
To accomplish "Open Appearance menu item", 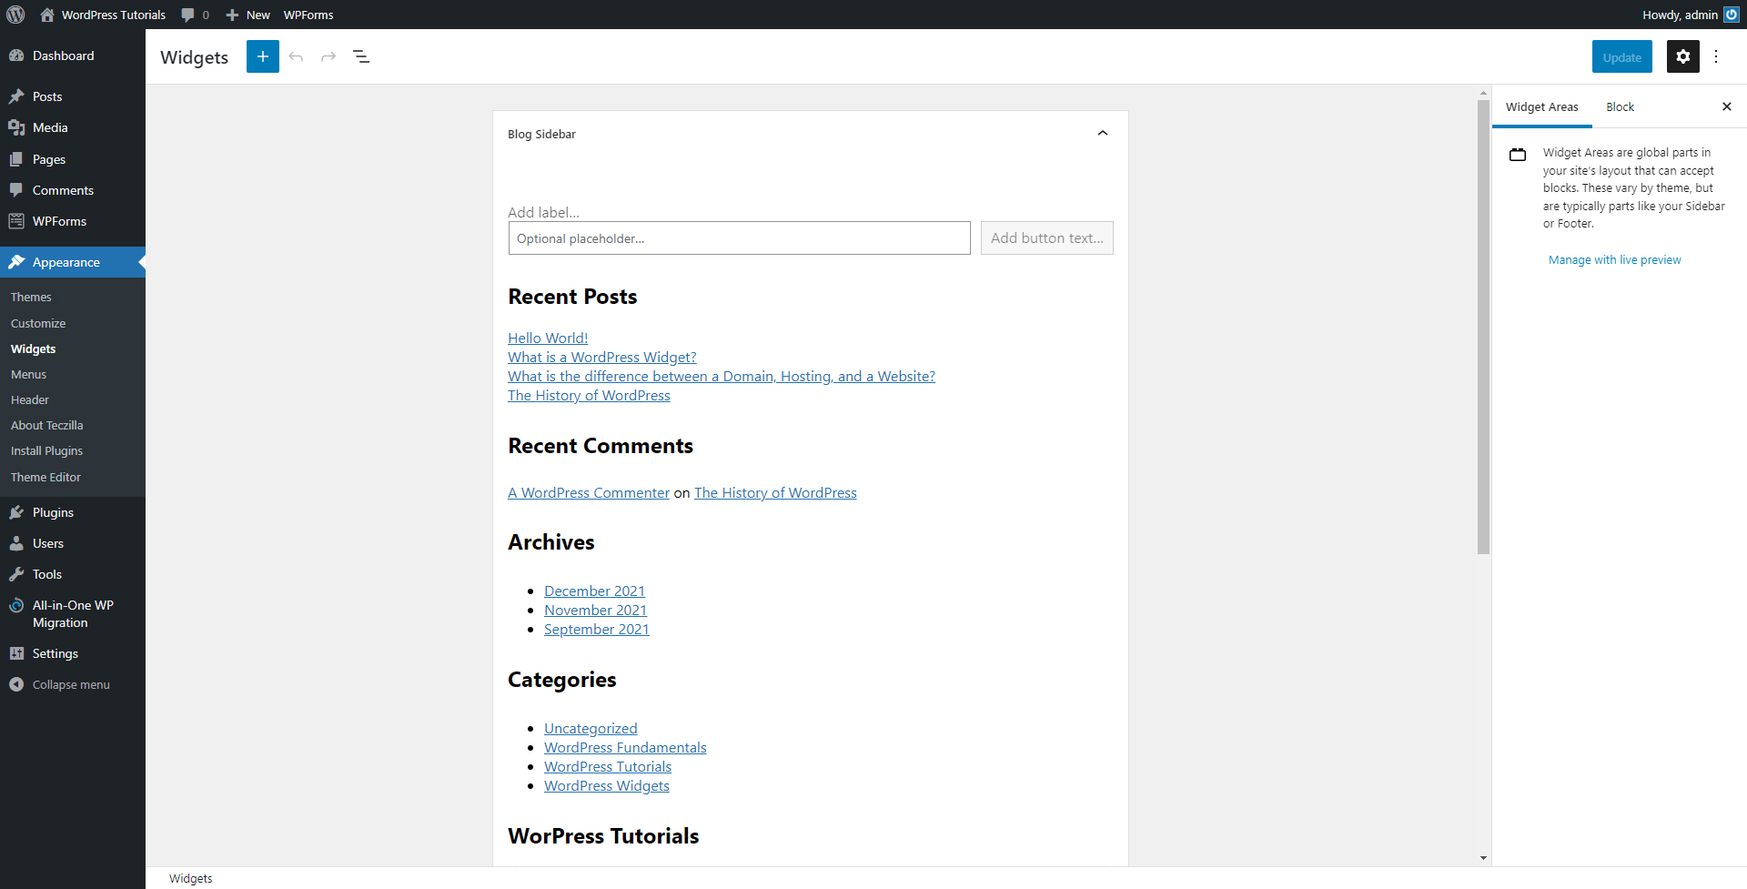I will point(73,262).
